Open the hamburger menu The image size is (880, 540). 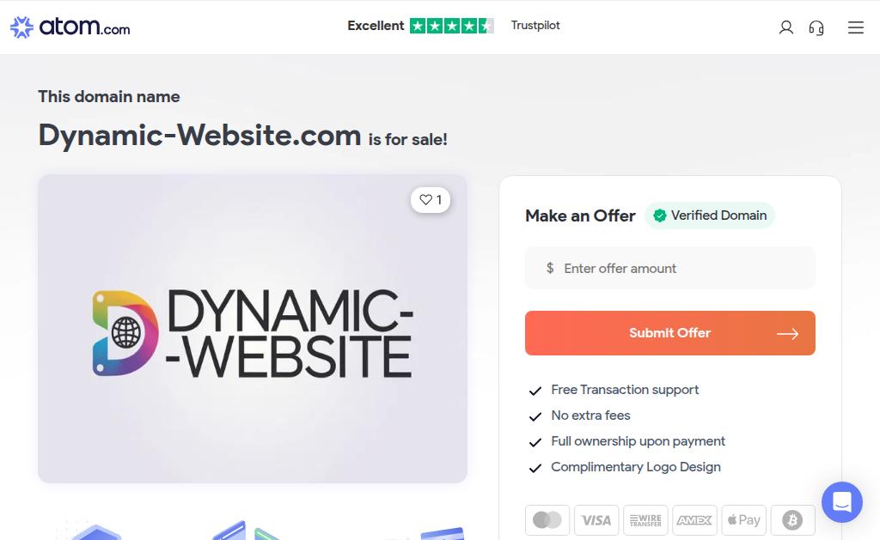pos(855,27)
